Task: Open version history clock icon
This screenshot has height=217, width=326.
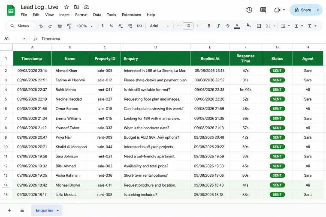Action: pos(249,10)
